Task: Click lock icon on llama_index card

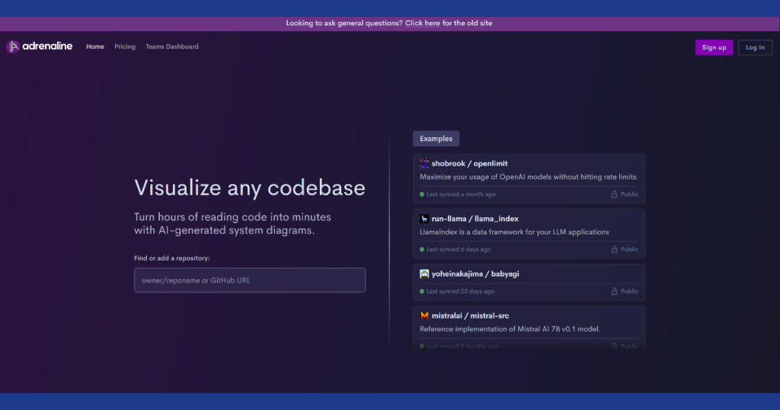Action: coord(615,250)
